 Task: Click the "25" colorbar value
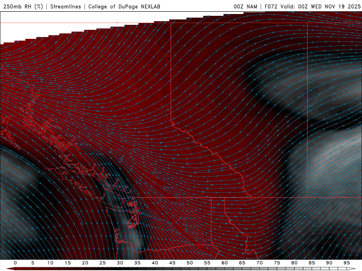(x=102, y=263)
